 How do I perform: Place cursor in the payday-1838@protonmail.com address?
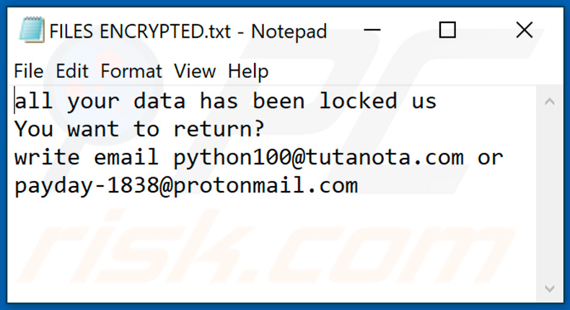pos(186,186)
